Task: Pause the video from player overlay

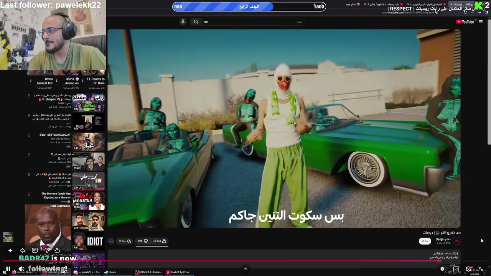Action: pyautogui.click(x=8, y=269)
